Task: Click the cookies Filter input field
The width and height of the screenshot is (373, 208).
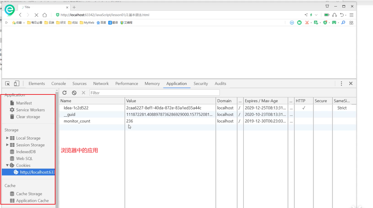Action: click(155, 93)
